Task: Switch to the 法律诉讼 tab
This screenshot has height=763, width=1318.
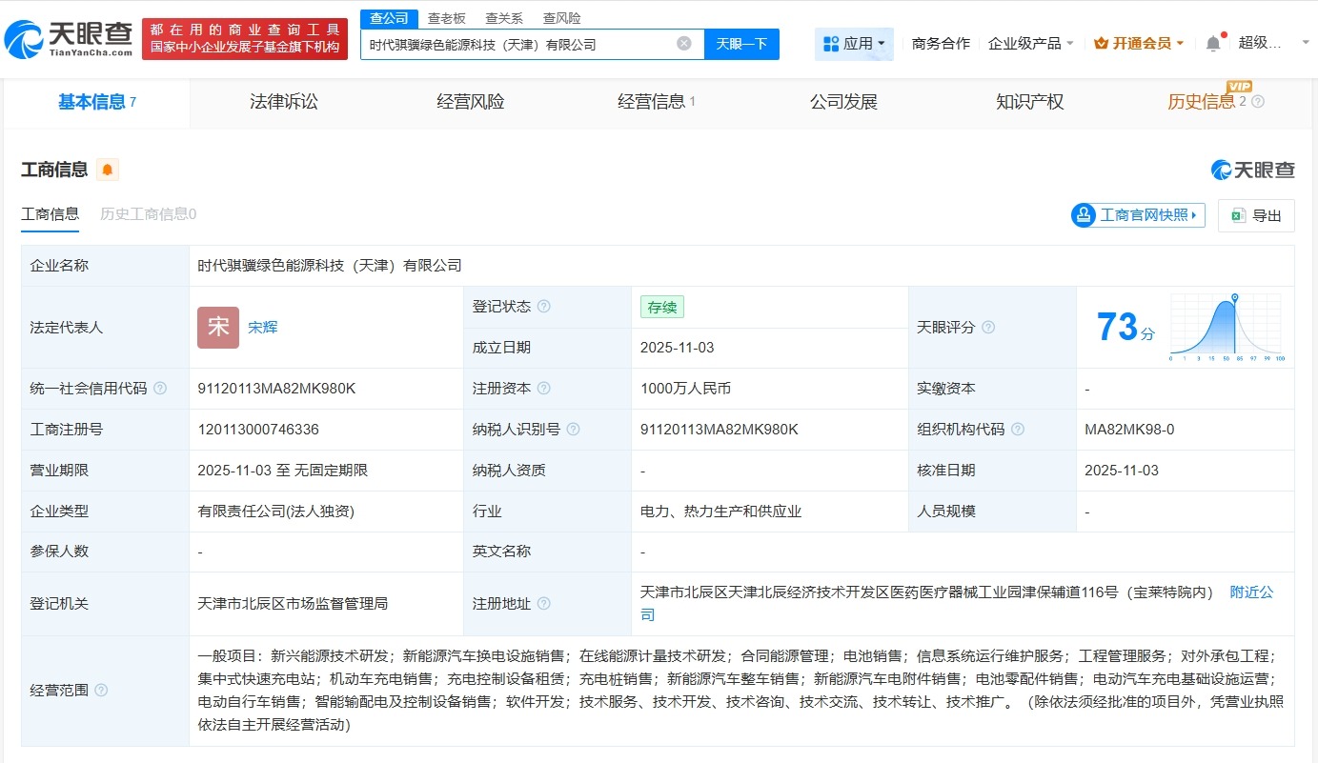Action: 283,102
